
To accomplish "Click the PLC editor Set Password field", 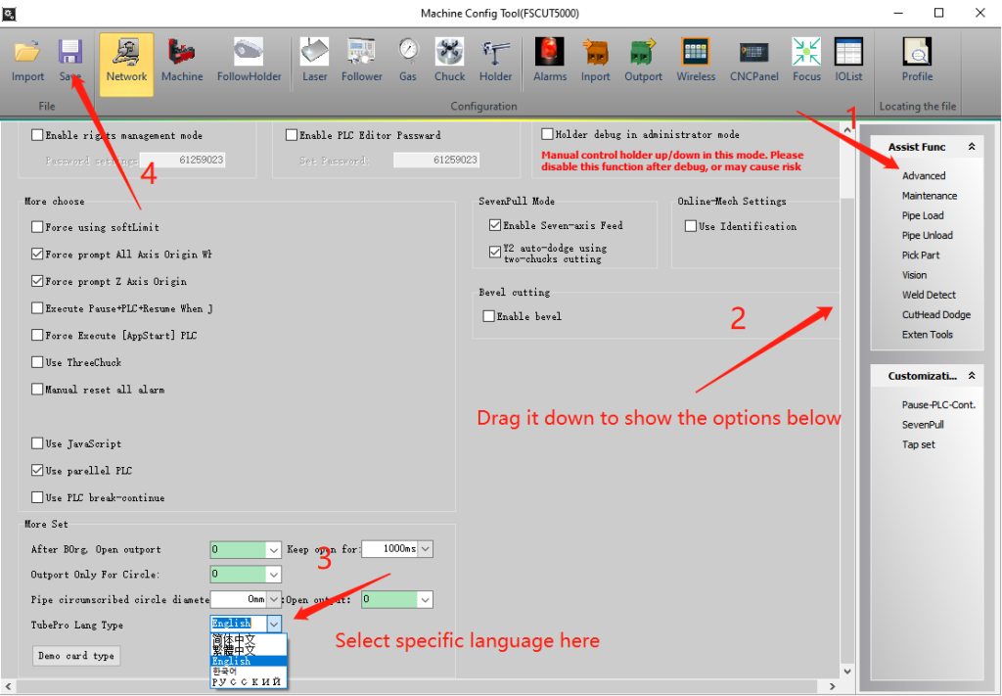I will pyautogui.click(x=436, y=160).
